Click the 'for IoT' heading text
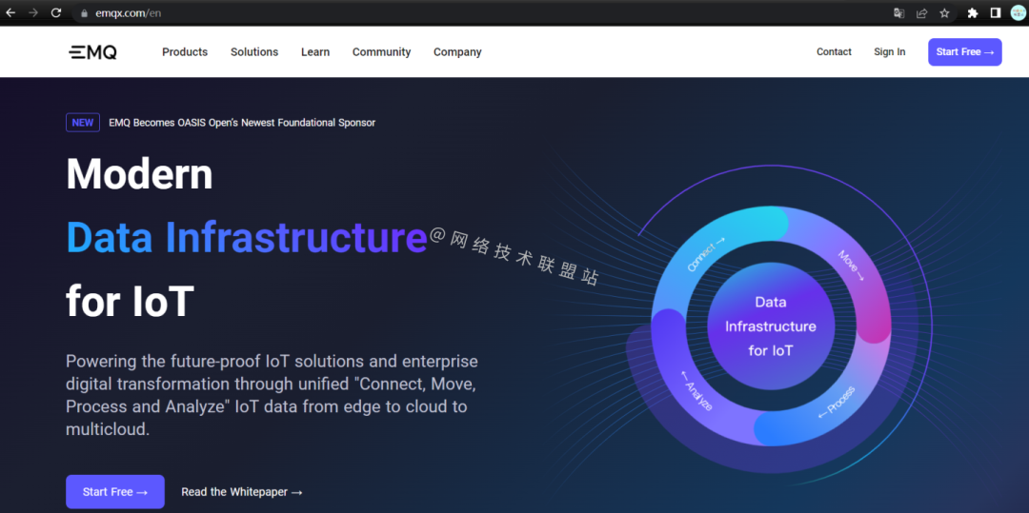 130,301
